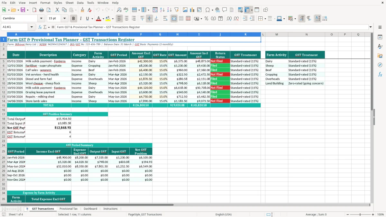Screen dimensions: 386x217
Task: Click the sidebar settings hamburger button
Action: tap(380, 27)
